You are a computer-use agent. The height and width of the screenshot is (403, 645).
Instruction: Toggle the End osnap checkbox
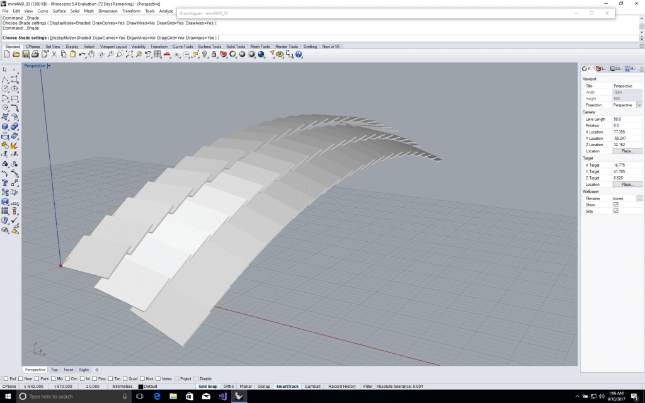tap(6, 378)
